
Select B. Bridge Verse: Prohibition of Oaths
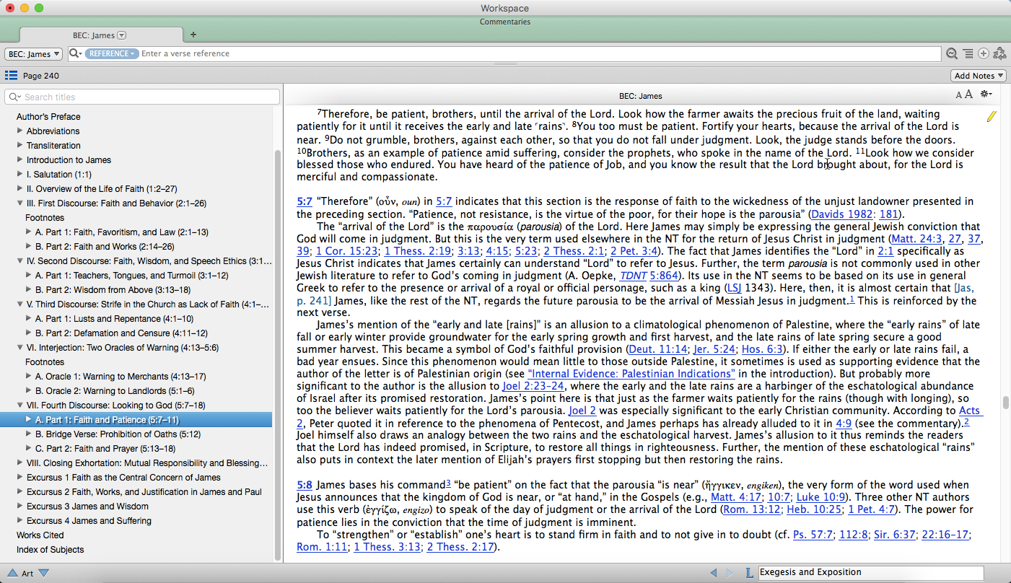click(118, 434)
